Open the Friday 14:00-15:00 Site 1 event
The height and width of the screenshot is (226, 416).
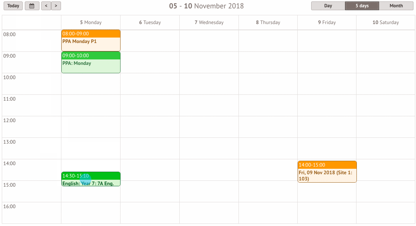(x=327, y=172)
